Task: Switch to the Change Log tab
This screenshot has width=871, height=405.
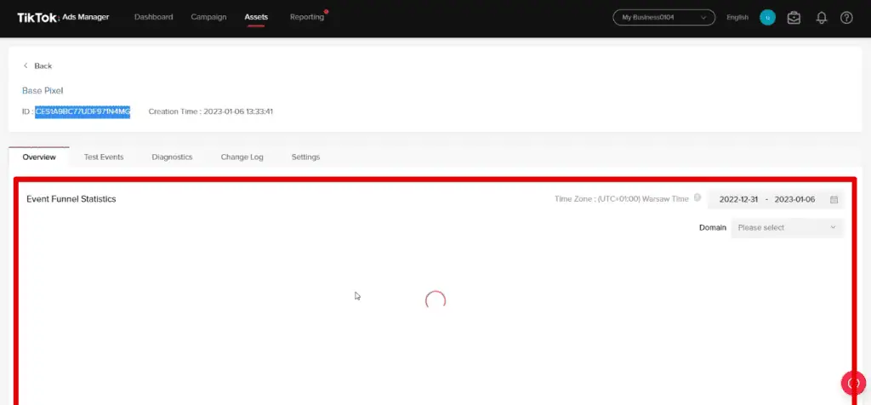Action: pos(242,157)
